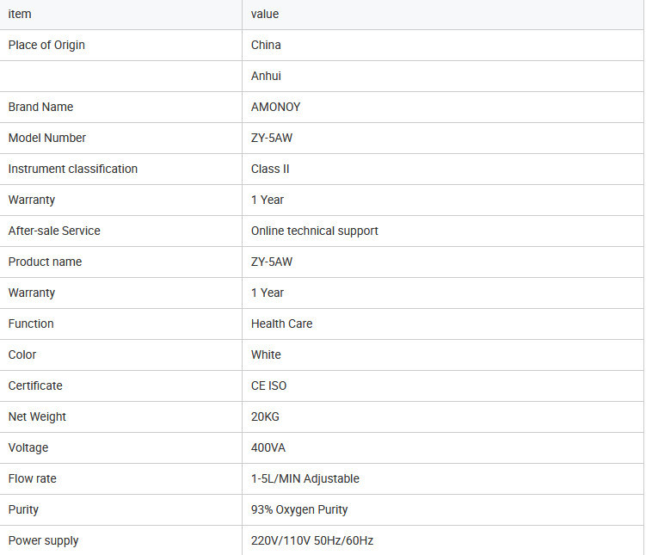Click the "400VA" voltage value

267,447
